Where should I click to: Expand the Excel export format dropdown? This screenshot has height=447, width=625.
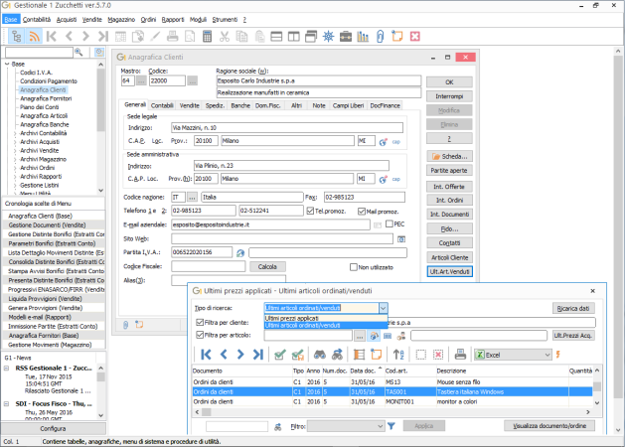tap(547, 355)
